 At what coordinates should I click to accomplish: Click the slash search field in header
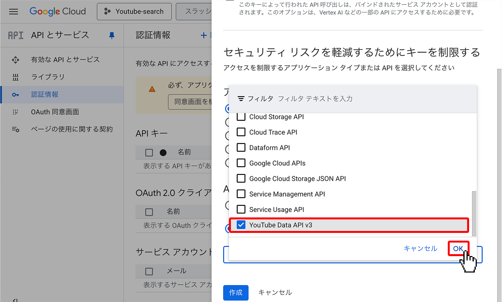[194, 12]
